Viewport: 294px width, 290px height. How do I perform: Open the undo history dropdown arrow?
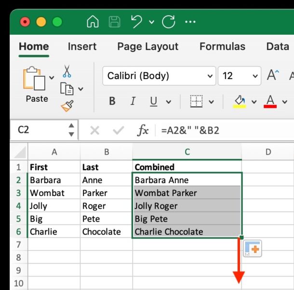coord(151,22)
